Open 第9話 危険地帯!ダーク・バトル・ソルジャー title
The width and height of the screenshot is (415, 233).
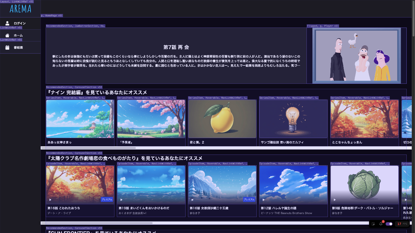[x=363, y=208]
